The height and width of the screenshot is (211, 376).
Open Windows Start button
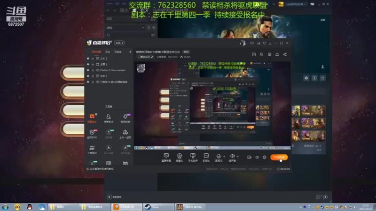point(5,207)
